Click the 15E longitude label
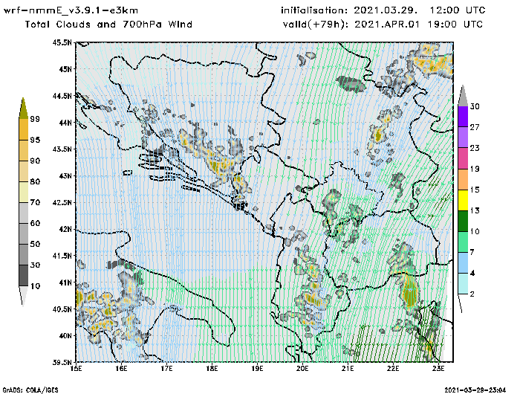 click(77, 369)
